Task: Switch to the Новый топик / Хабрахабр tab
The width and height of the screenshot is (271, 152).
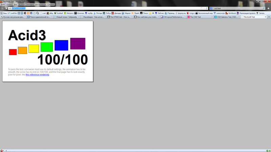Action: pos(66,17)
